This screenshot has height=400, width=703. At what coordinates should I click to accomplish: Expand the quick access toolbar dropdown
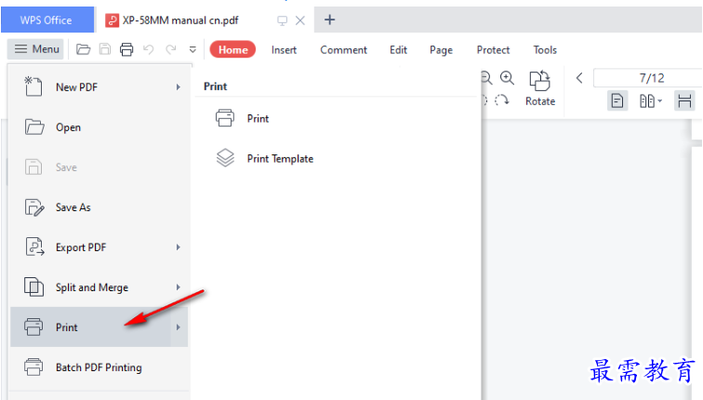pos(192,49)
